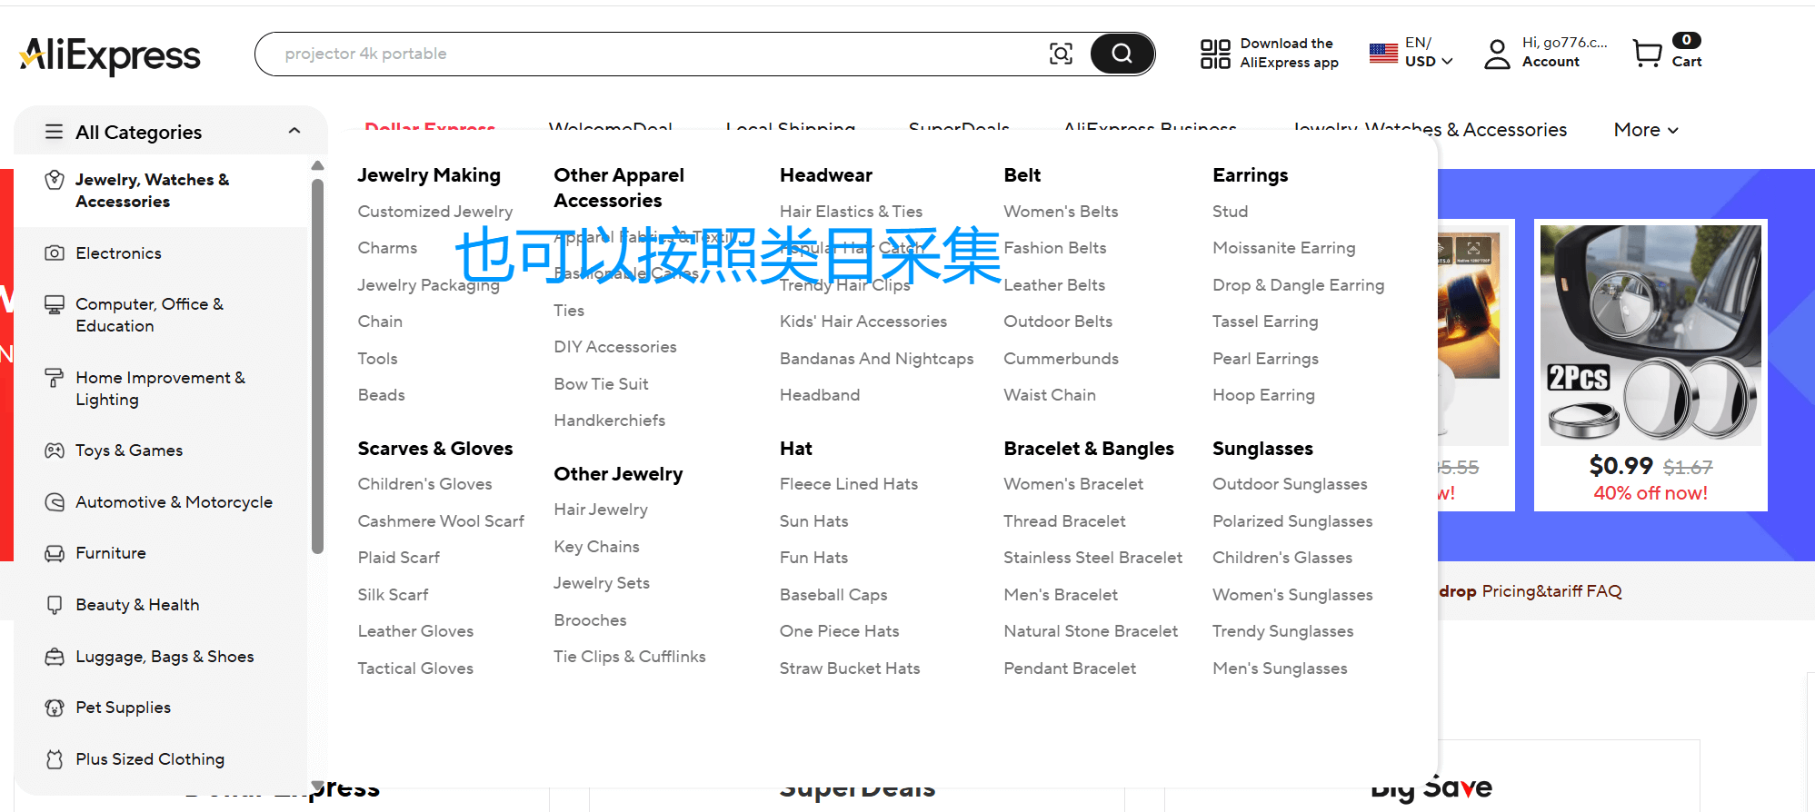Click Download the AliExpress app text

coord(1289,53)
